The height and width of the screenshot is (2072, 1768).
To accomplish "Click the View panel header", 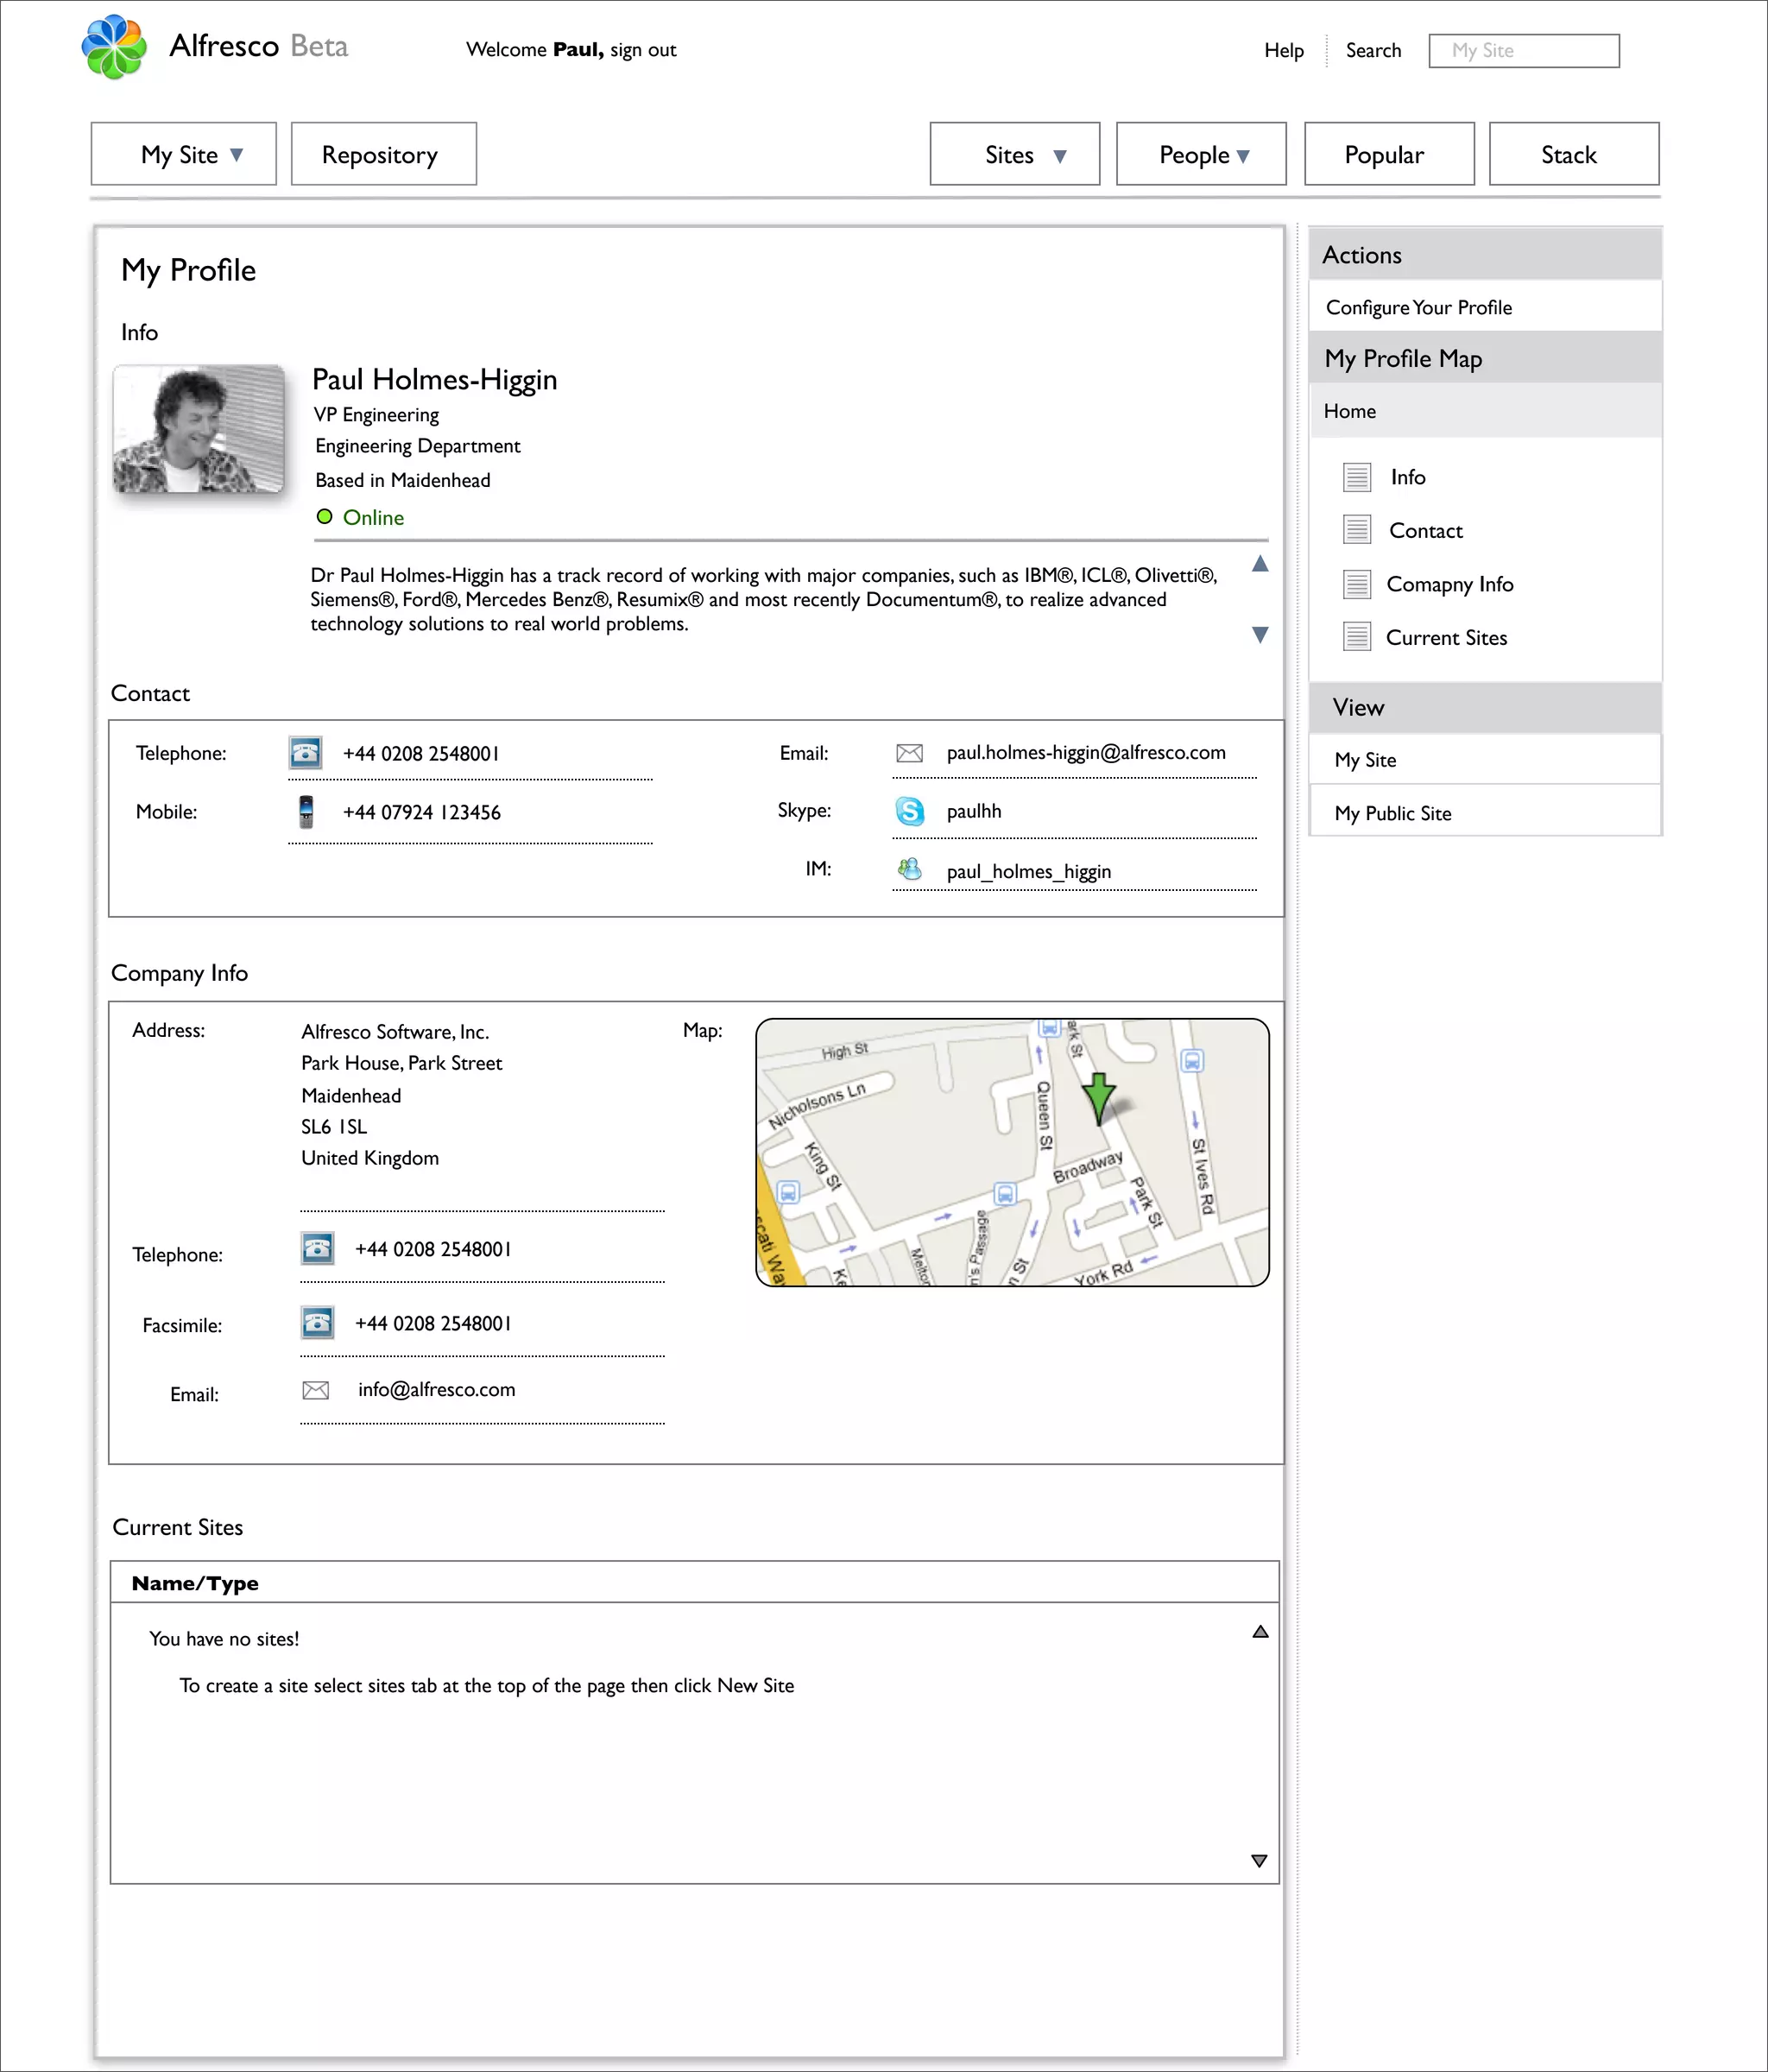I will (x=1485, y=707).
